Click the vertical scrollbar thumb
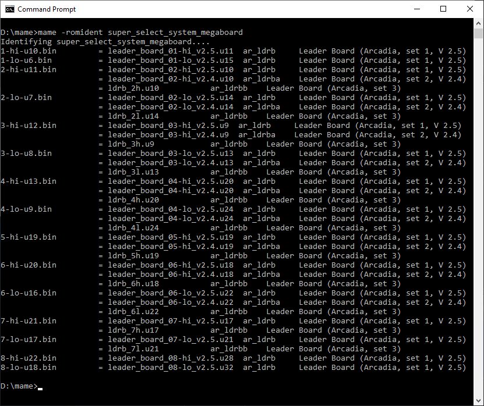 (x=478, y=33)
